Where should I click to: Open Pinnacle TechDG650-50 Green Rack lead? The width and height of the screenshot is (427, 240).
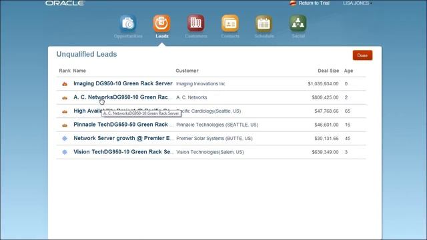tap(123, 125)
